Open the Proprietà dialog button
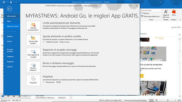The height and width of the screenshot is (102, 182). click(33, 80)
